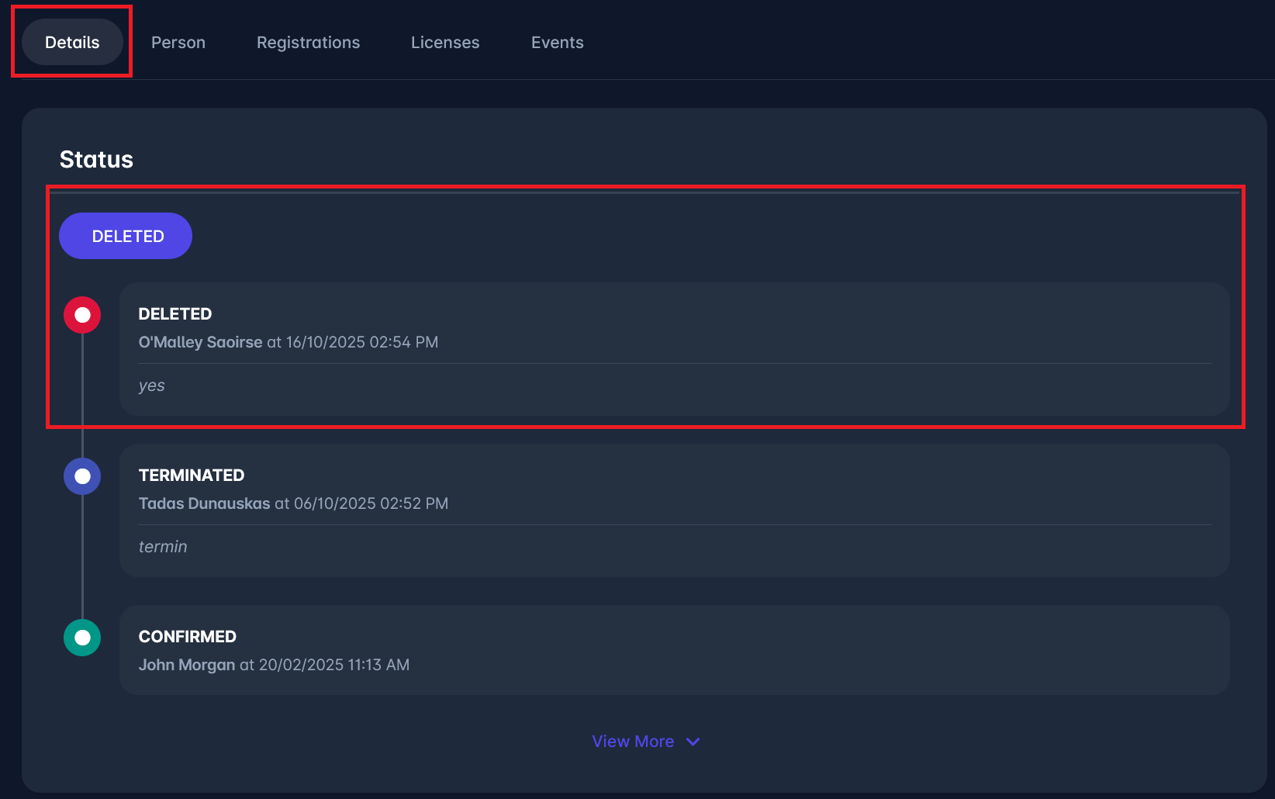Click the "yes" note in the DELETED entry
The image size is (1275, 799).
click(151, 386)
